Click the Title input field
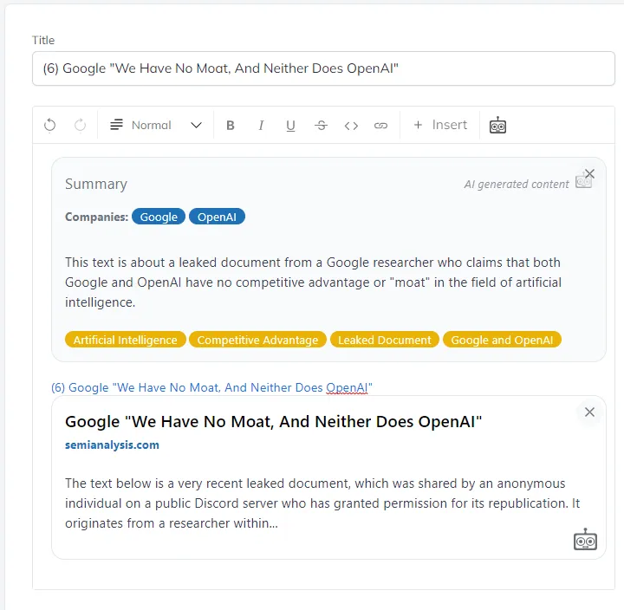This screenshot has width=624, height=610. point(323,68)
